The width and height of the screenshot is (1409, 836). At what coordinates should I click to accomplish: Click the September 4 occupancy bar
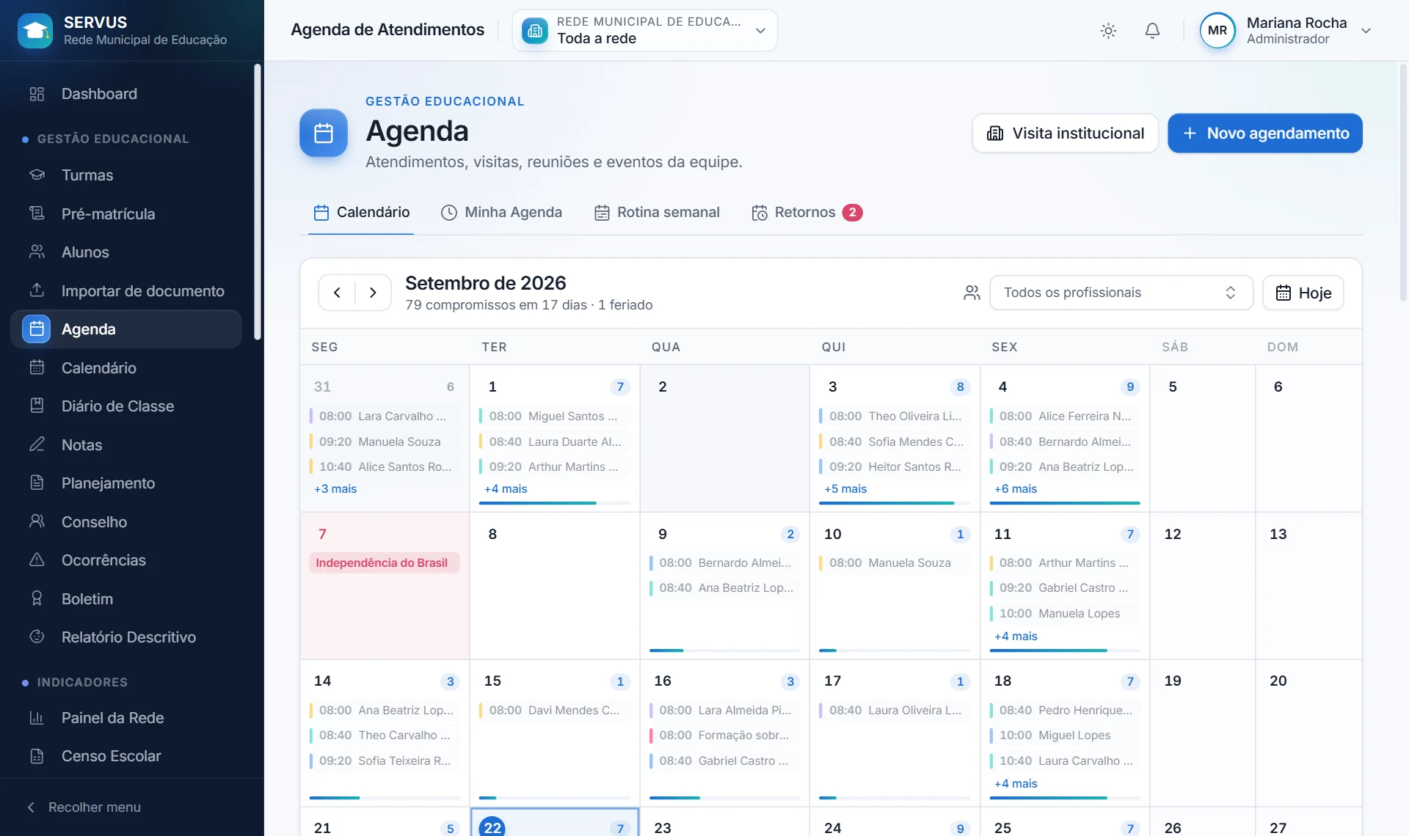point(1065,503)
